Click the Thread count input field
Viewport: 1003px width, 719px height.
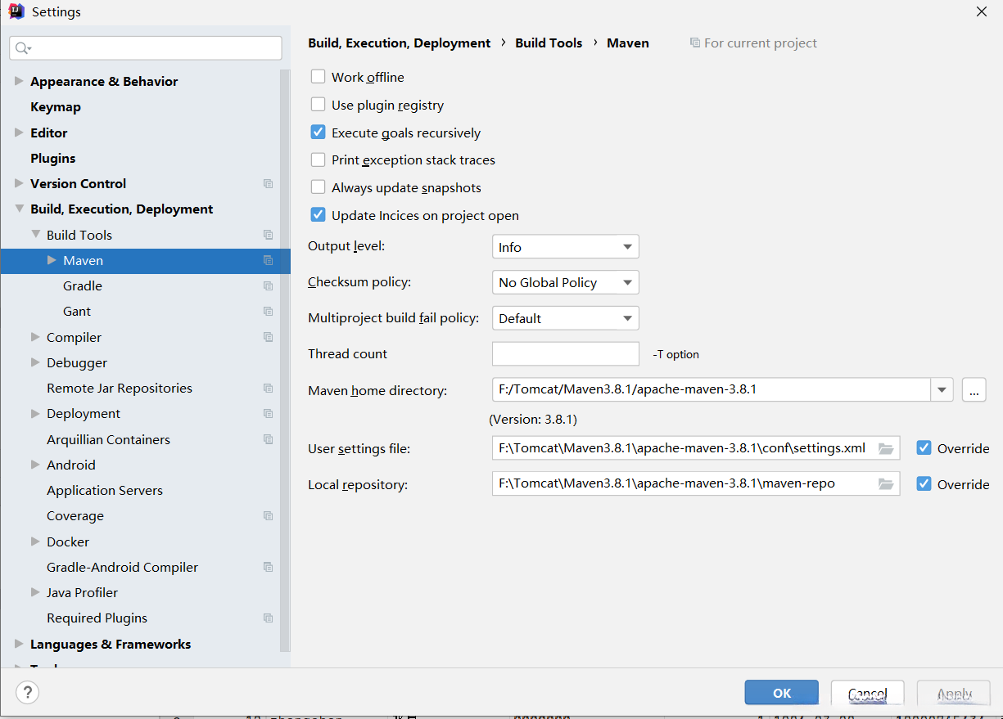click(x=565, y=354)
